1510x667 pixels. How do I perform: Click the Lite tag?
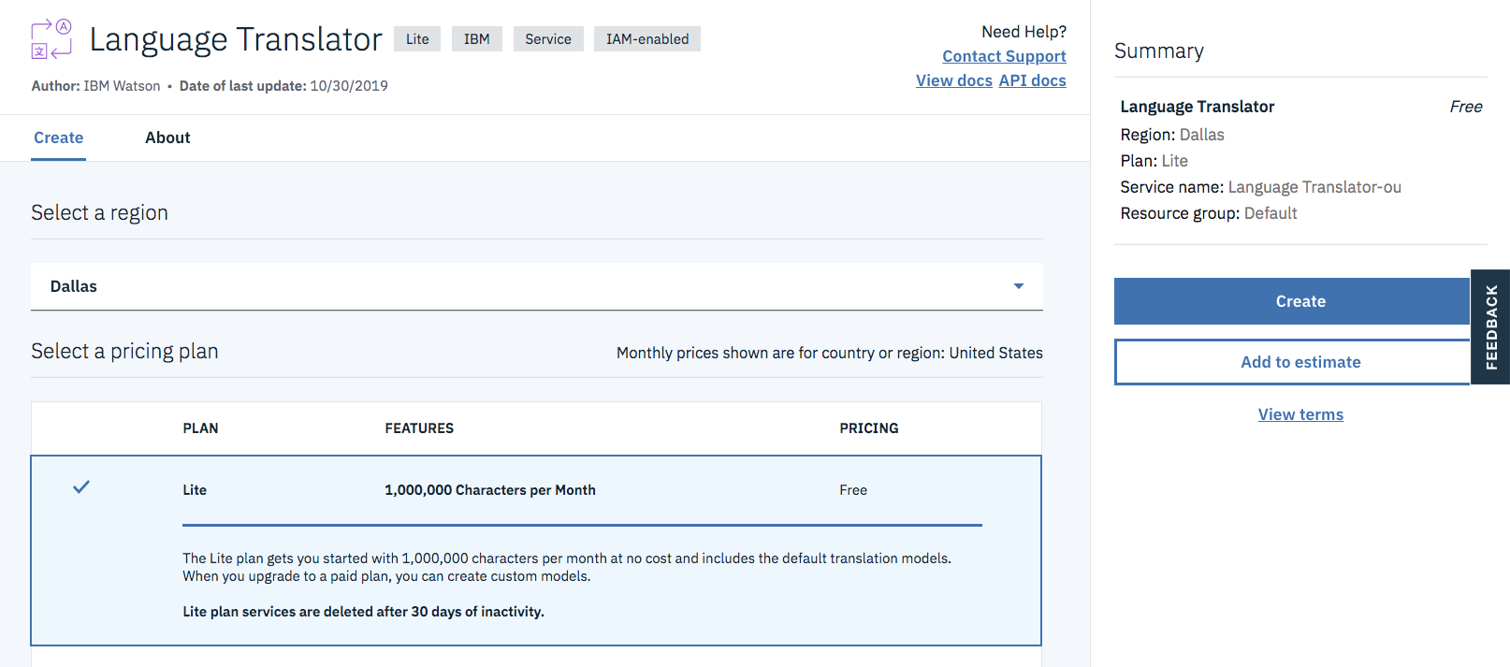click(x=417, y=39)
